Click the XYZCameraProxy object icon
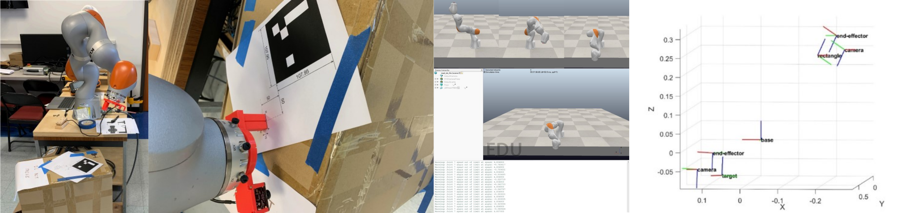The image size is (914, 213). click(x=441, y=79)
